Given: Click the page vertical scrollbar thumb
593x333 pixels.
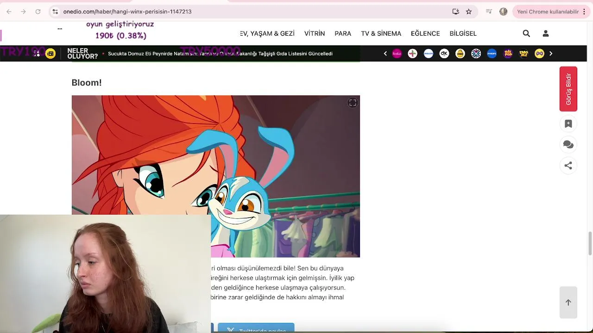Looking at the screenshot, I should [590, 243].
